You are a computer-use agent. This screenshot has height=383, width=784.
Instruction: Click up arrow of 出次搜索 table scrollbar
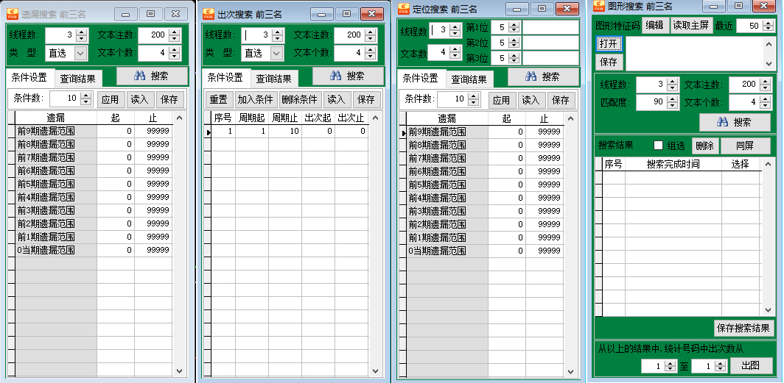pyautogui.click(x=376, y=118)
